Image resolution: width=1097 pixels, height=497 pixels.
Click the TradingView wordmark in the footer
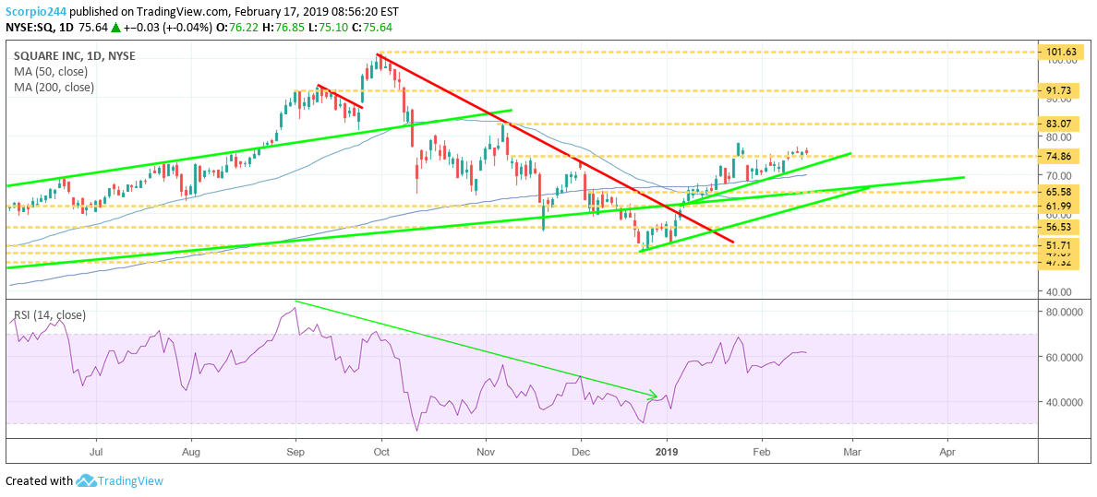tap(131, 480)
